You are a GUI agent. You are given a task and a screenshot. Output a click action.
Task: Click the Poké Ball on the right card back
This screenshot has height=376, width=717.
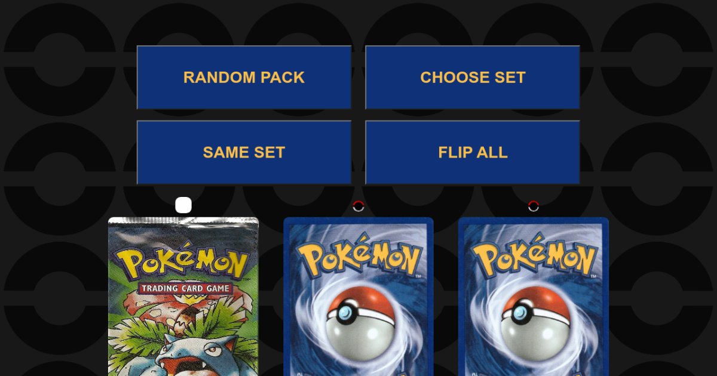[534, 323]
